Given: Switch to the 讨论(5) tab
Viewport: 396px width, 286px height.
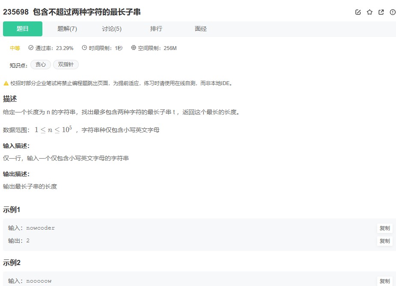Looking at the screenshot, I should [112, 29].
